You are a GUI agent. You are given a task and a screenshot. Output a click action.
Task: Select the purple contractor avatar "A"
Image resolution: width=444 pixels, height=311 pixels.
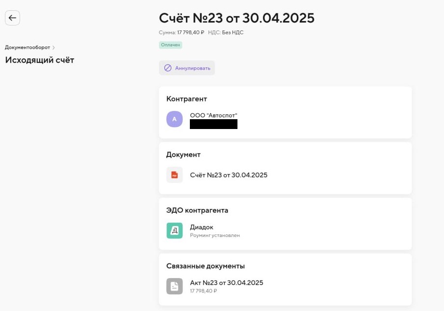pyautogui.click(x=174, y=119)
